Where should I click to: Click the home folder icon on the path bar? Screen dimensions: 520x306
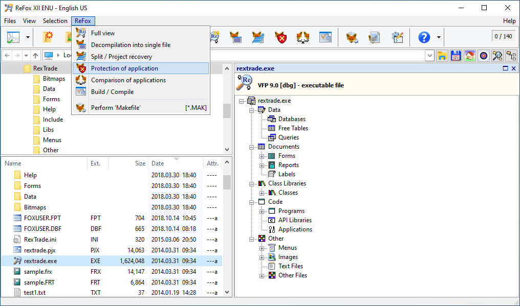click(x=470, y=56)
